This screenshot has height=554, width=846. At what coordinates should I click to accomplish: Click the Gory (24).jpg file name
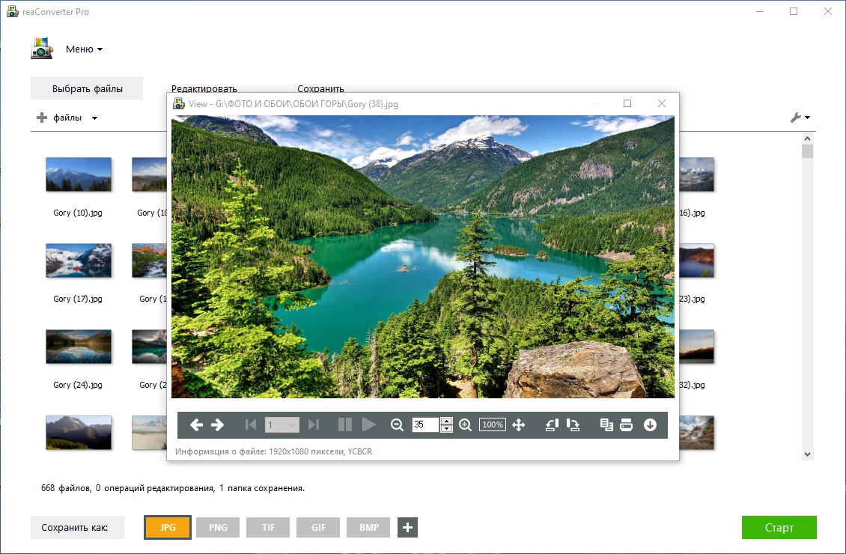(78, 385)
